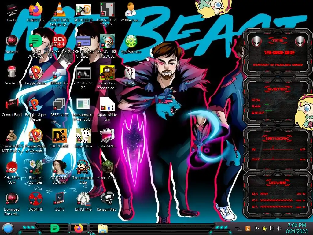
Task: Select the money bag COMMUNISTS HATE THIS G... icon
Action: pyautogui.click(x=12, y=141)
